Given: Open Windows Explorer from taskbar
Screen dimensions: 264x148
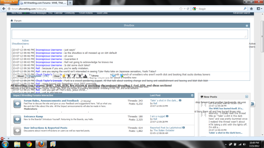Looking at the screenshot, I should coord(17,144).
